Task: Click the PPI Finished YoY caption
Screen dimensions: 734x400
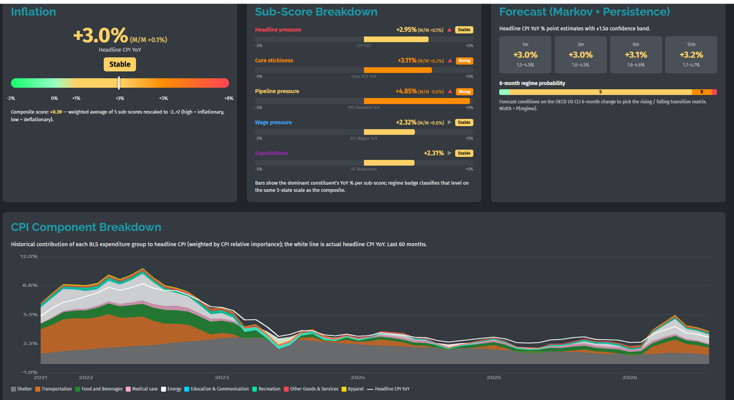Action: tap(364, 107)
